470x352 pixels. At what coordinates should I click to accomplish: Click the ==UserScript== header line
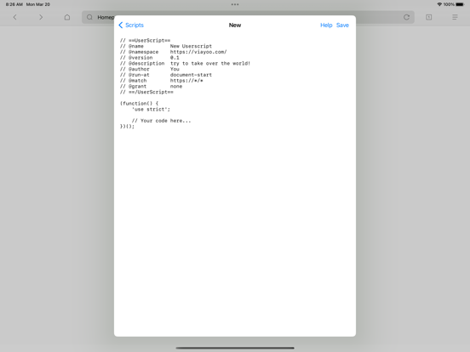pyautogui.click(x=145, y=41)
